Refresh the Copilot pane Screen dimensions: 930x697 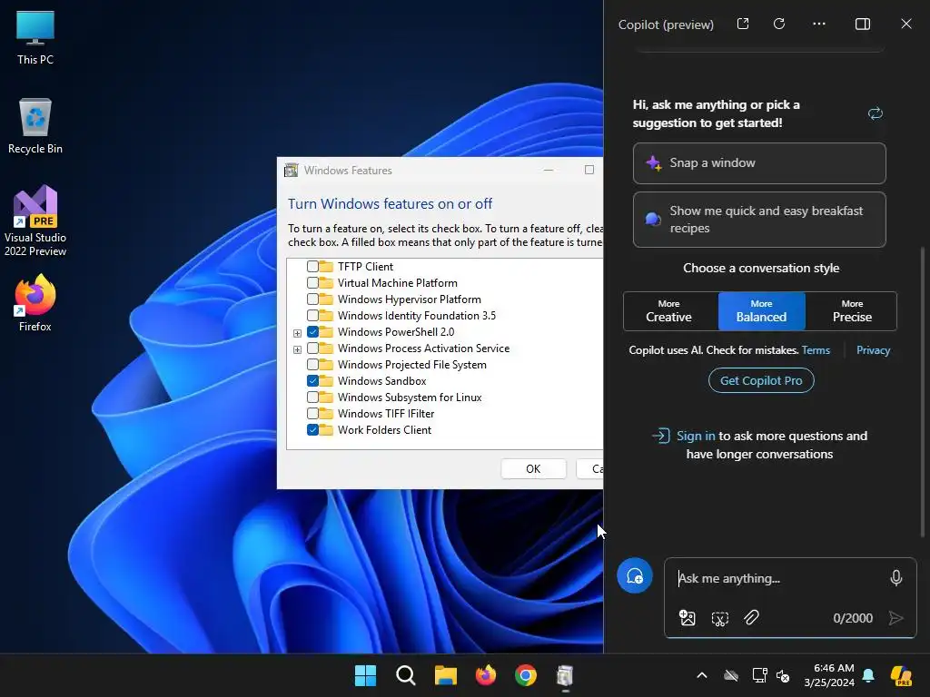pos(779,24)
